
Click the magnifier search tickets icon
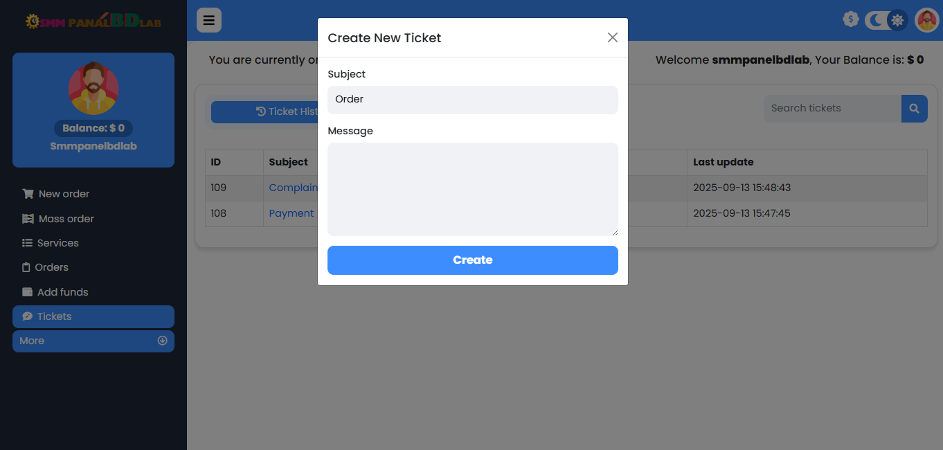click(914, 109)
